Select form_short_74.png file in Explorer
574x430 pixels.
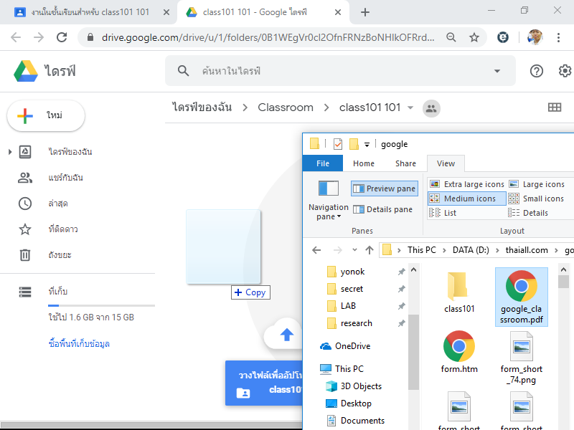click(x=522, y=358)
